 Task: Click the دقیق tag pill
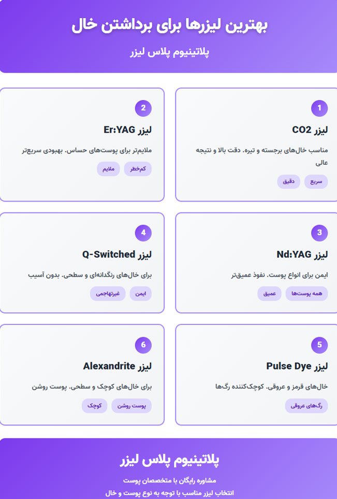pyautogui.click(x=288, y=181)
